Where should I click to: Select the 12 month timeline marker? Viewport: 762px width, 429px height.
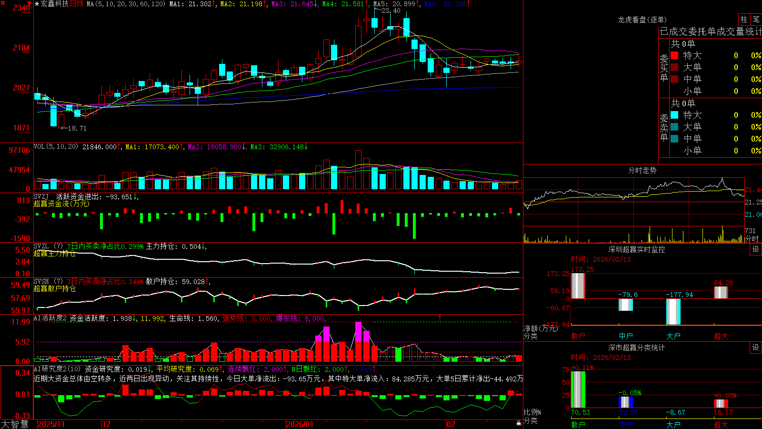pyautogui.click(x=107, y=424)
